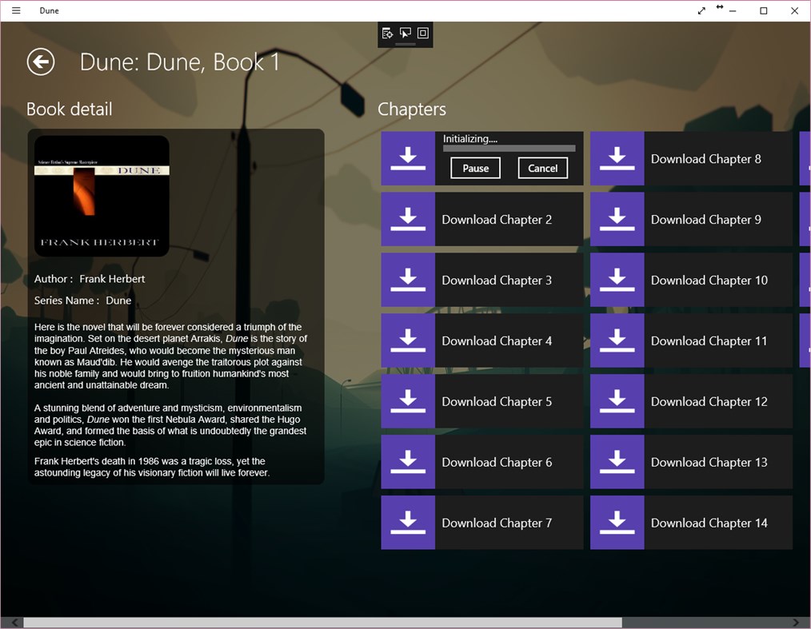
Task: Start downloading Chapter 2 via its download icon
Action: [408, 219]
